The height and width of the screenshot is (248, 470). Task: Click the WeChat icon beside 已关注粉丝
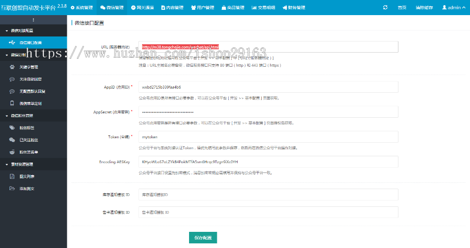point(13,140)
